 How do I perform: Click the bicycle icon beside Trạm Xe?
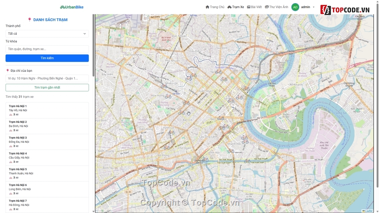pos(229,7)
